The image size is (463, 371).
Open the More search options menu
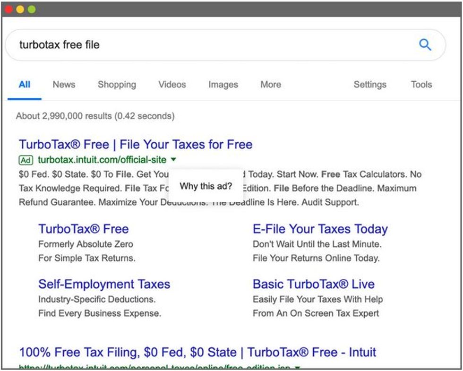(x=271, y=85)
